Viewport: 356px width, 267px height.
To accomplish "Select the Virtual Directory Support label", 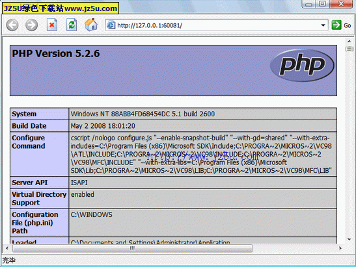I will pos(39,199).
